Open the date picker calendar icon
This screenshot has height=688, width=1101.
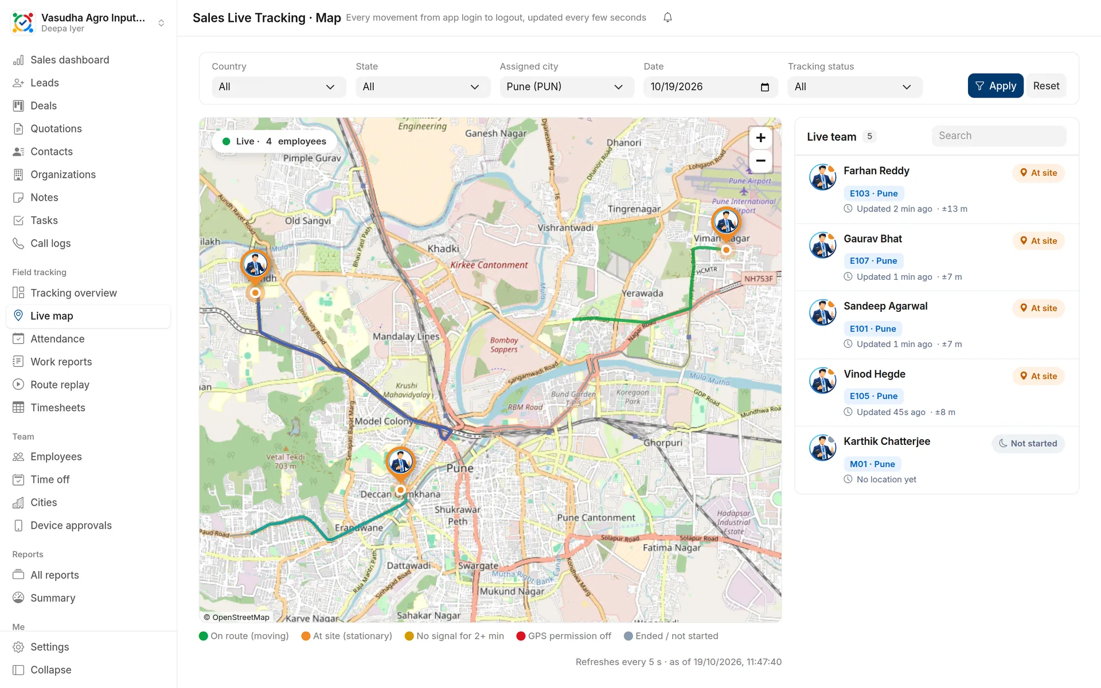pyautogui.click(x=764, y=87)
